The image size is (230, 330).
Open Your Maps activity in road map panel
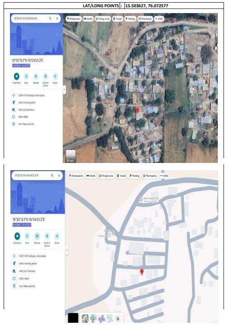(24, 286)
